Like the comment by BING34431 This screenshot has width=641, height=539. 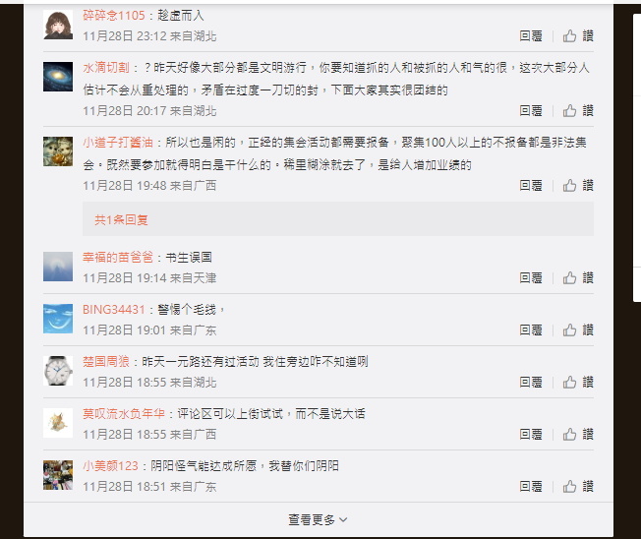click(578, 330)
